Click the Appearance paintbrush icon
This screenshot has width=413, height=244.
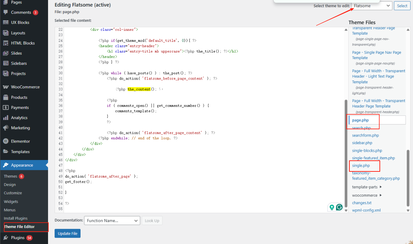coord(6,165)
